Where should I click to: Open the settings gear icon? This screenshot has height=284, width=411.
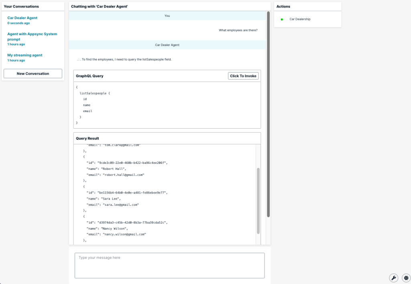pyautogui.click(x=406, y=278)
